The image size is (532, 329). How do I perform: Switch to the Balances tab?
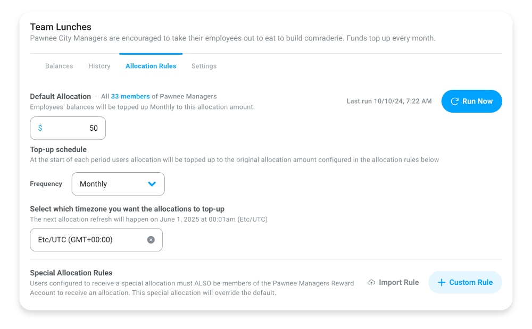pos(59,66)
